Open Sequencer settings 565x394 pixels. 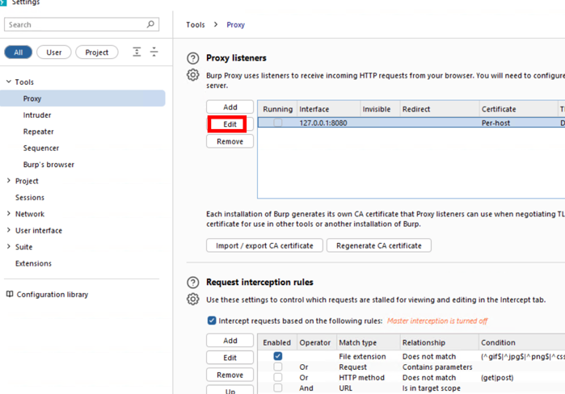point(41,149)
